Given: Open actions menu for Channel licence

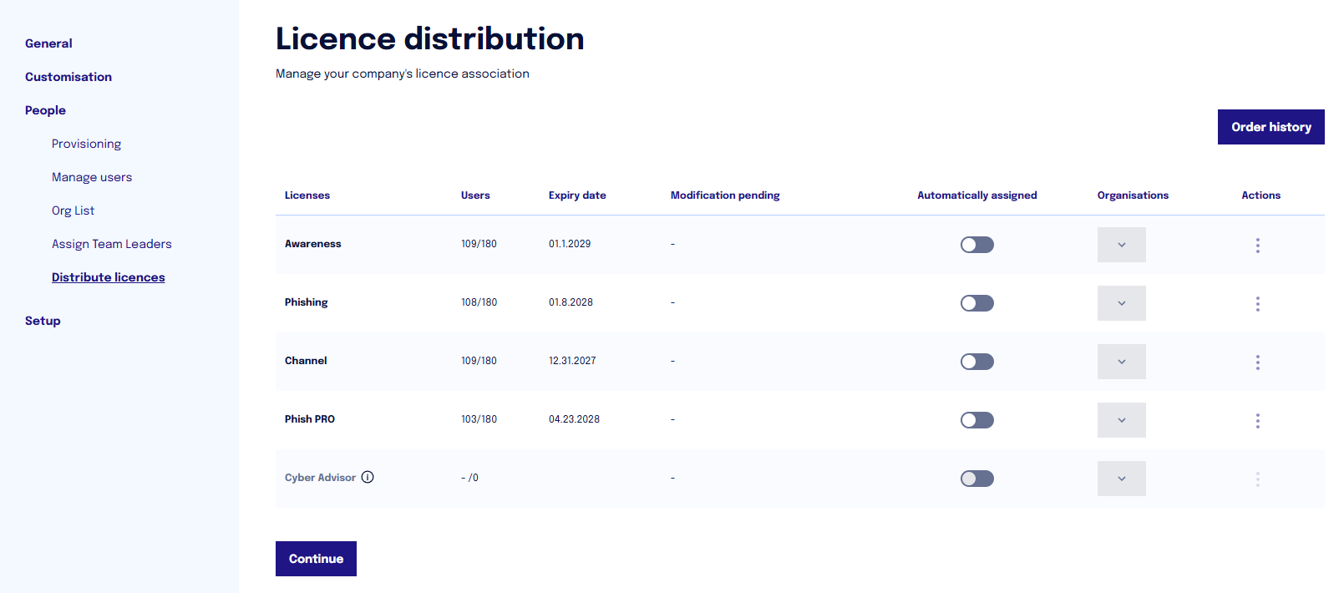Looking at the screenshot, I should tap(1257, 362).
